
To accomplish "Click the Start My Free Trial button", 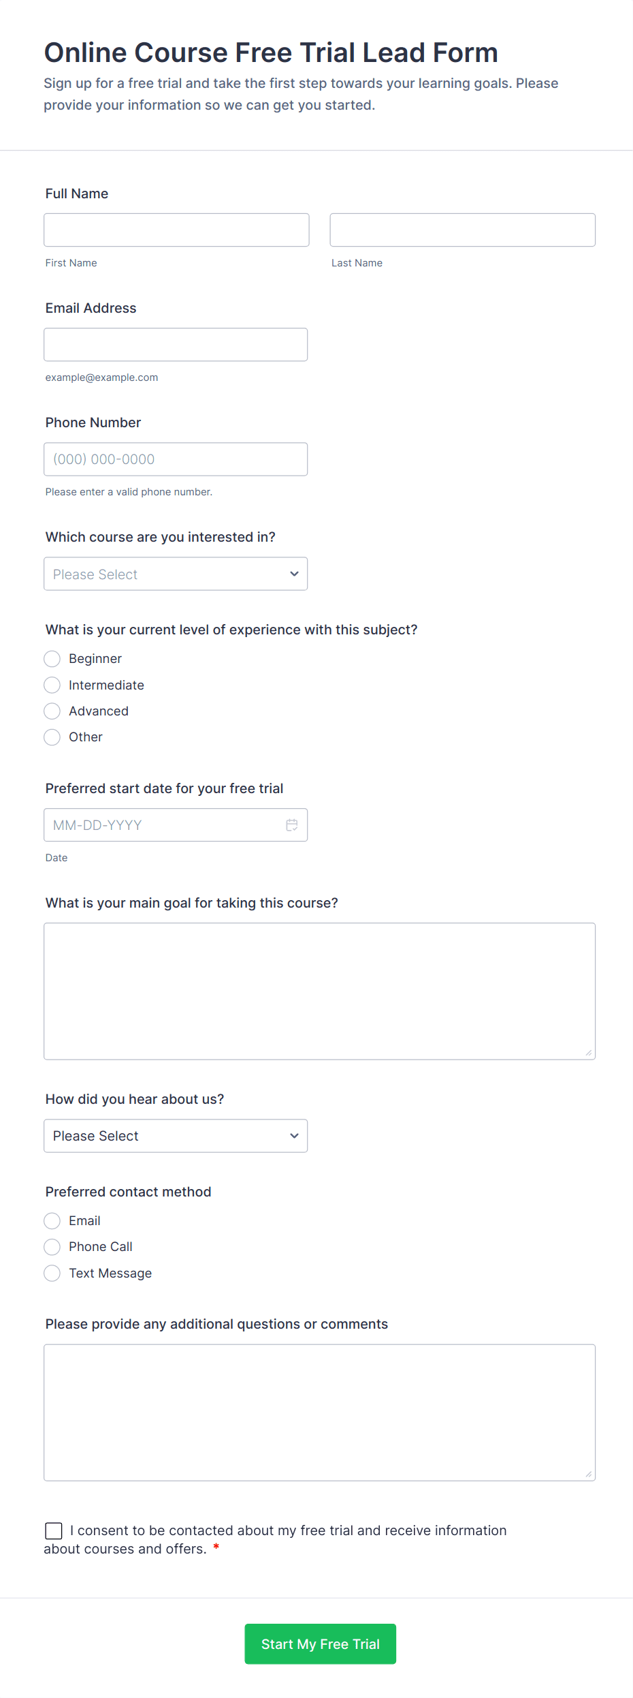I will [x=320, y=1643].
